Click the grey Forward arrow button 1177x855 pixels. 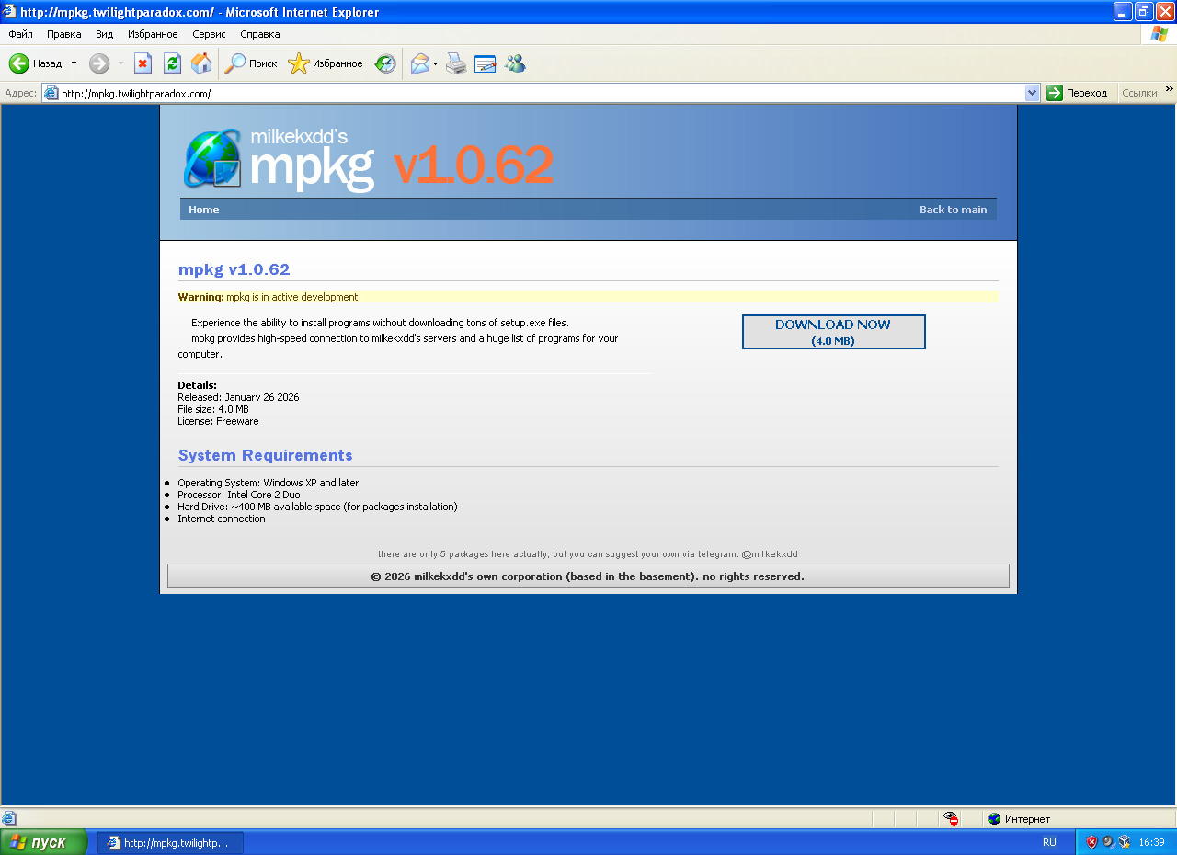(x=99, y=63)
